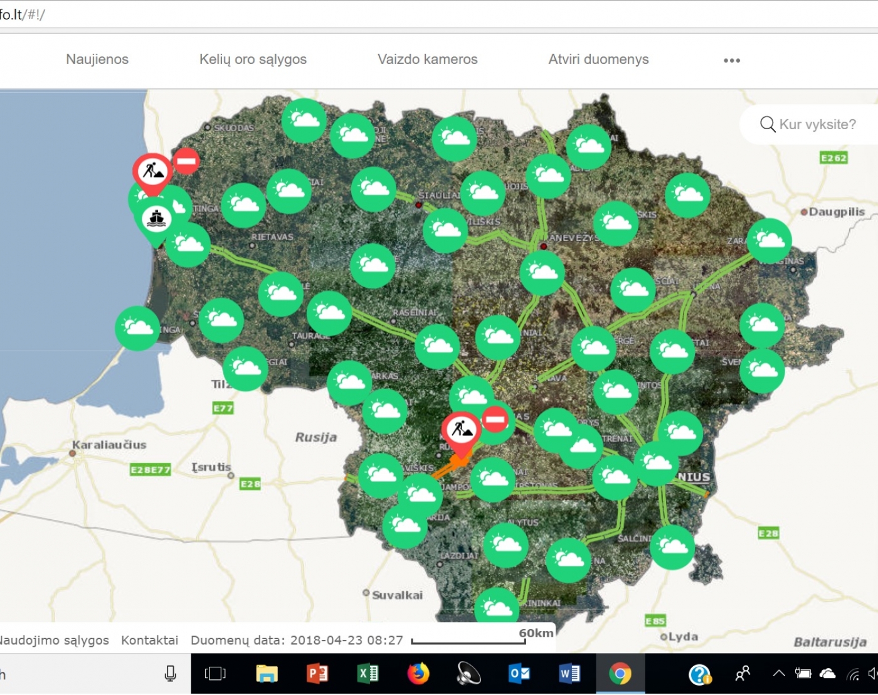Open the no-entry marker beside the Marijampolė roadworks
Viewport: 878px width, 695px height.
click(x=495, y=419)
